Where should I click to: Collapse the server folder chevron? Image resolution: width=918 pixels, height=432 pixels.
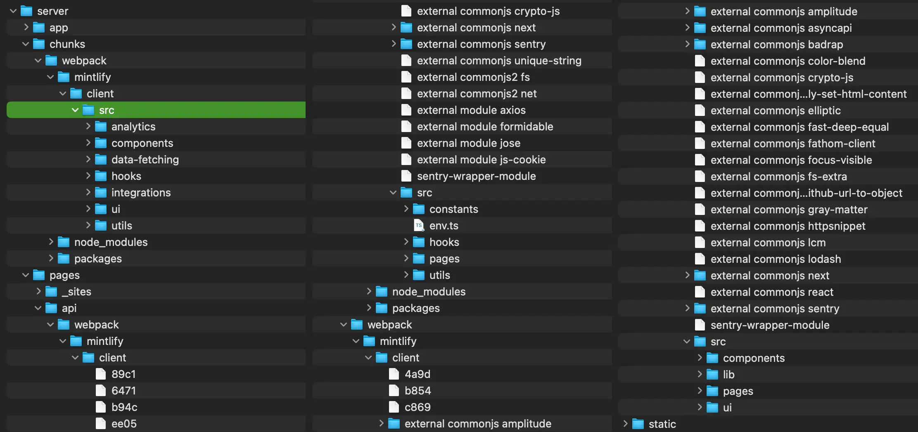tap(13, 11)
